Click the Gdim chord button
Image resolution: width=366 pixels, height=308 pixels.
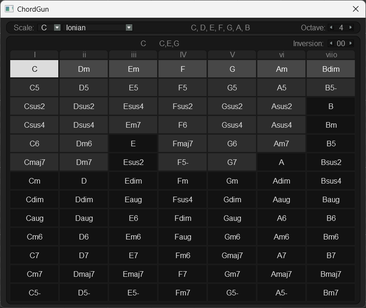click(x=232, y=199)
